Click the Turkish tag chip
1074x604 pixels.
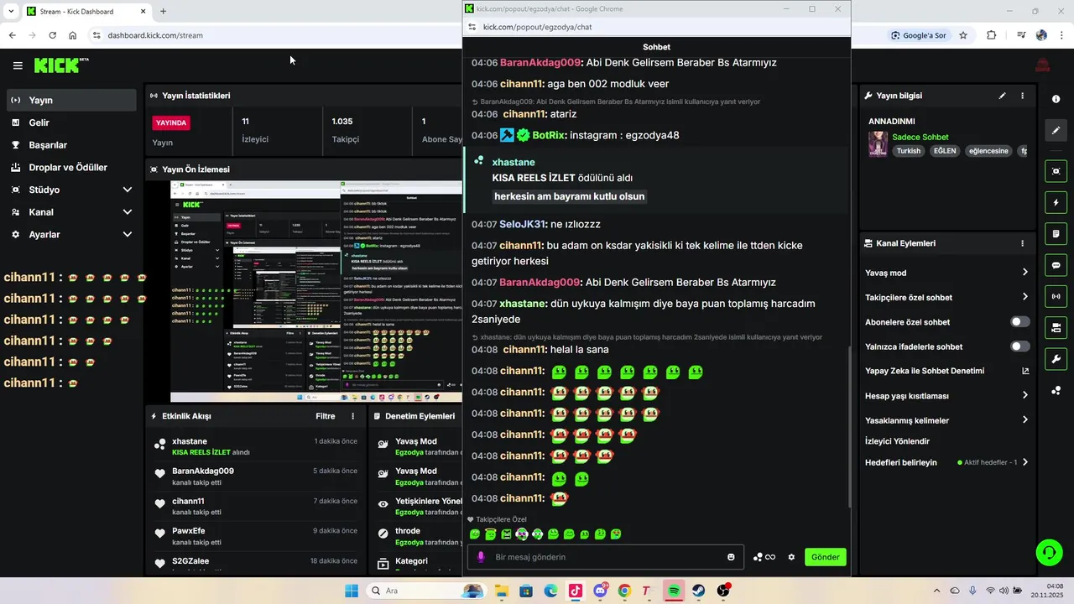coord(909,151)
